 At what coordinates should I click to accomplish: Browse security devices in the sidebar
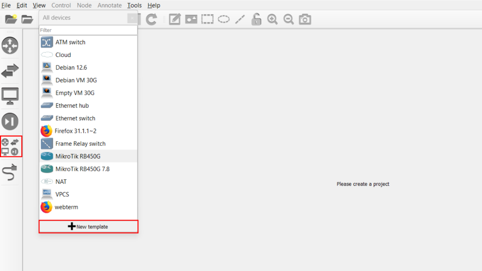10,121
